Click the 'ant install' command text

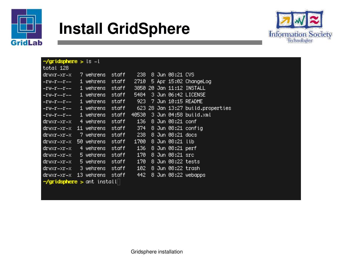click(x=101, y=182)
